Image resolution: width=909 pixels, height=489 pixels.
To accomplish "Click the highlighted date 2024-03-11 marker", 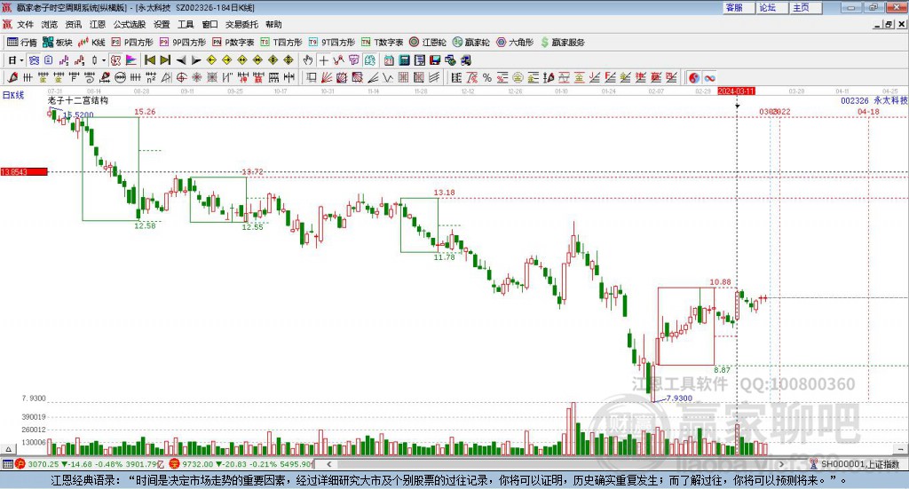I will point(736,91).
